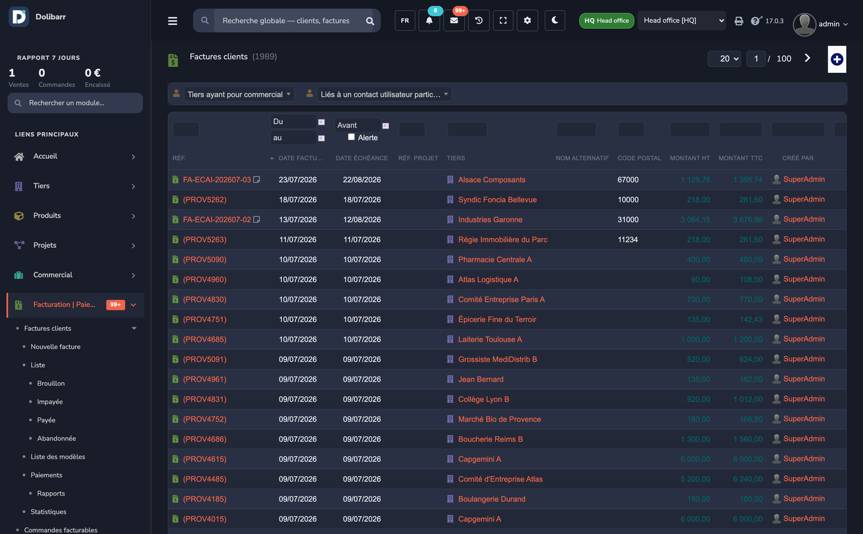863x534 pixels.
Task: Open the settings gear icon
Action: (x=527, y=20)
